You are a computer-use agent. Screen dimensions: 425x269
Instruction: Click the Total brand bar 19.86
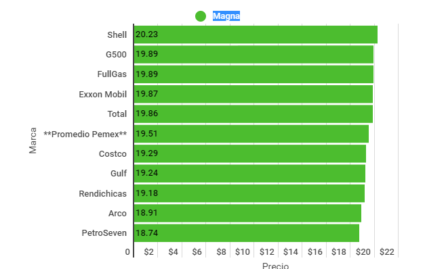click(x=254, y=114)
